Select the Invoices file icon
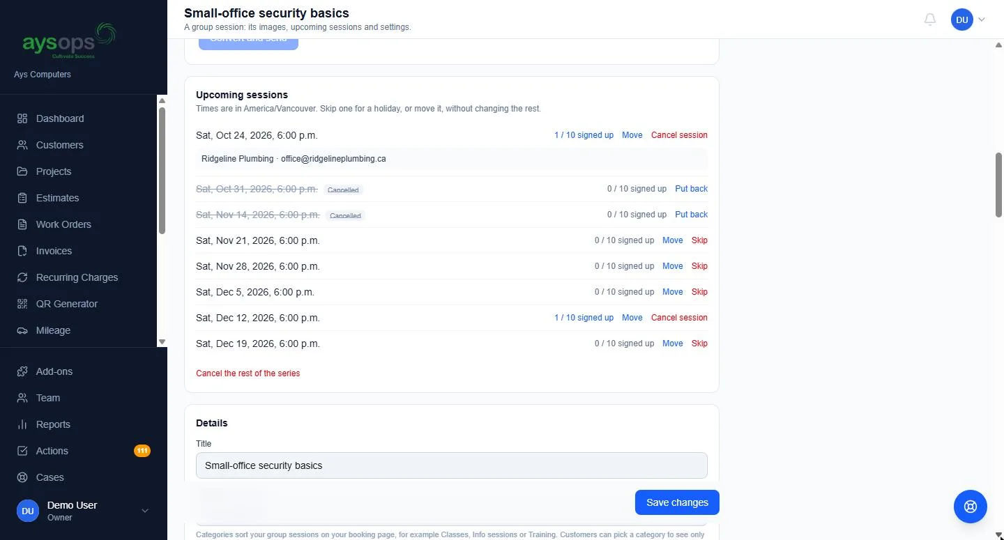 [x=22, y=251]
